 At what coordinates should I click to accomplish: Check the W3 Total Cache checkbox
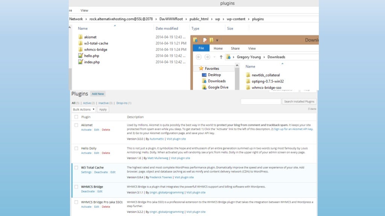pyautogui.click(x=76, y=168)
